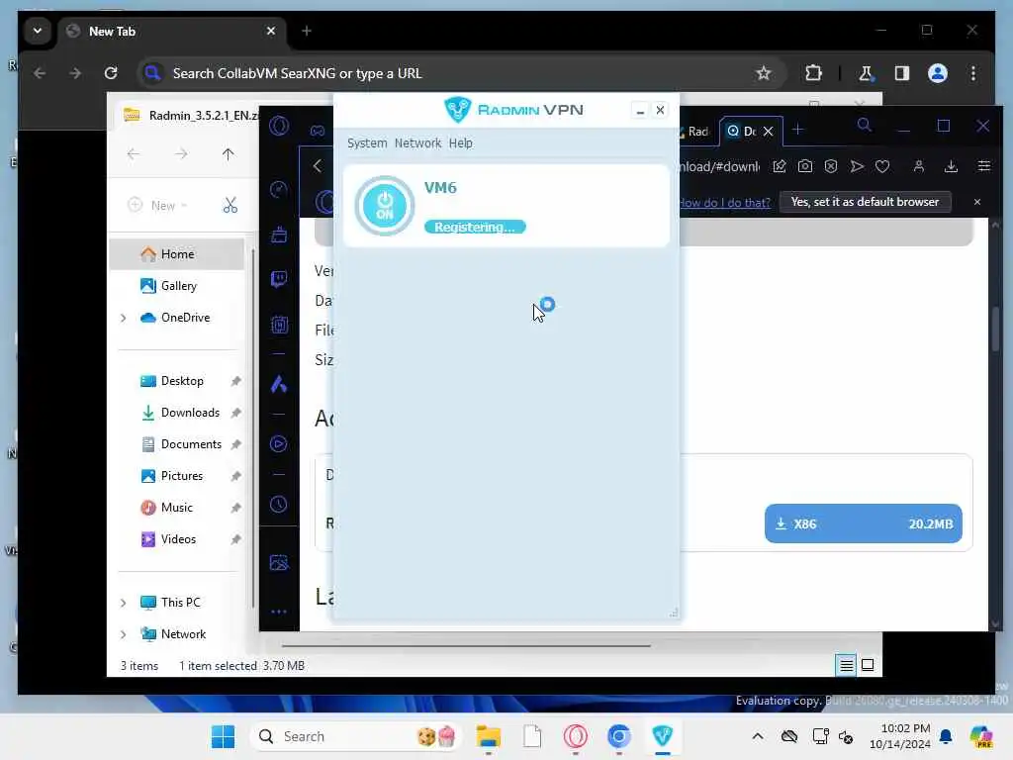Click the Opera logo sidebar icon
1013x760 pixels.
[279, 126]
